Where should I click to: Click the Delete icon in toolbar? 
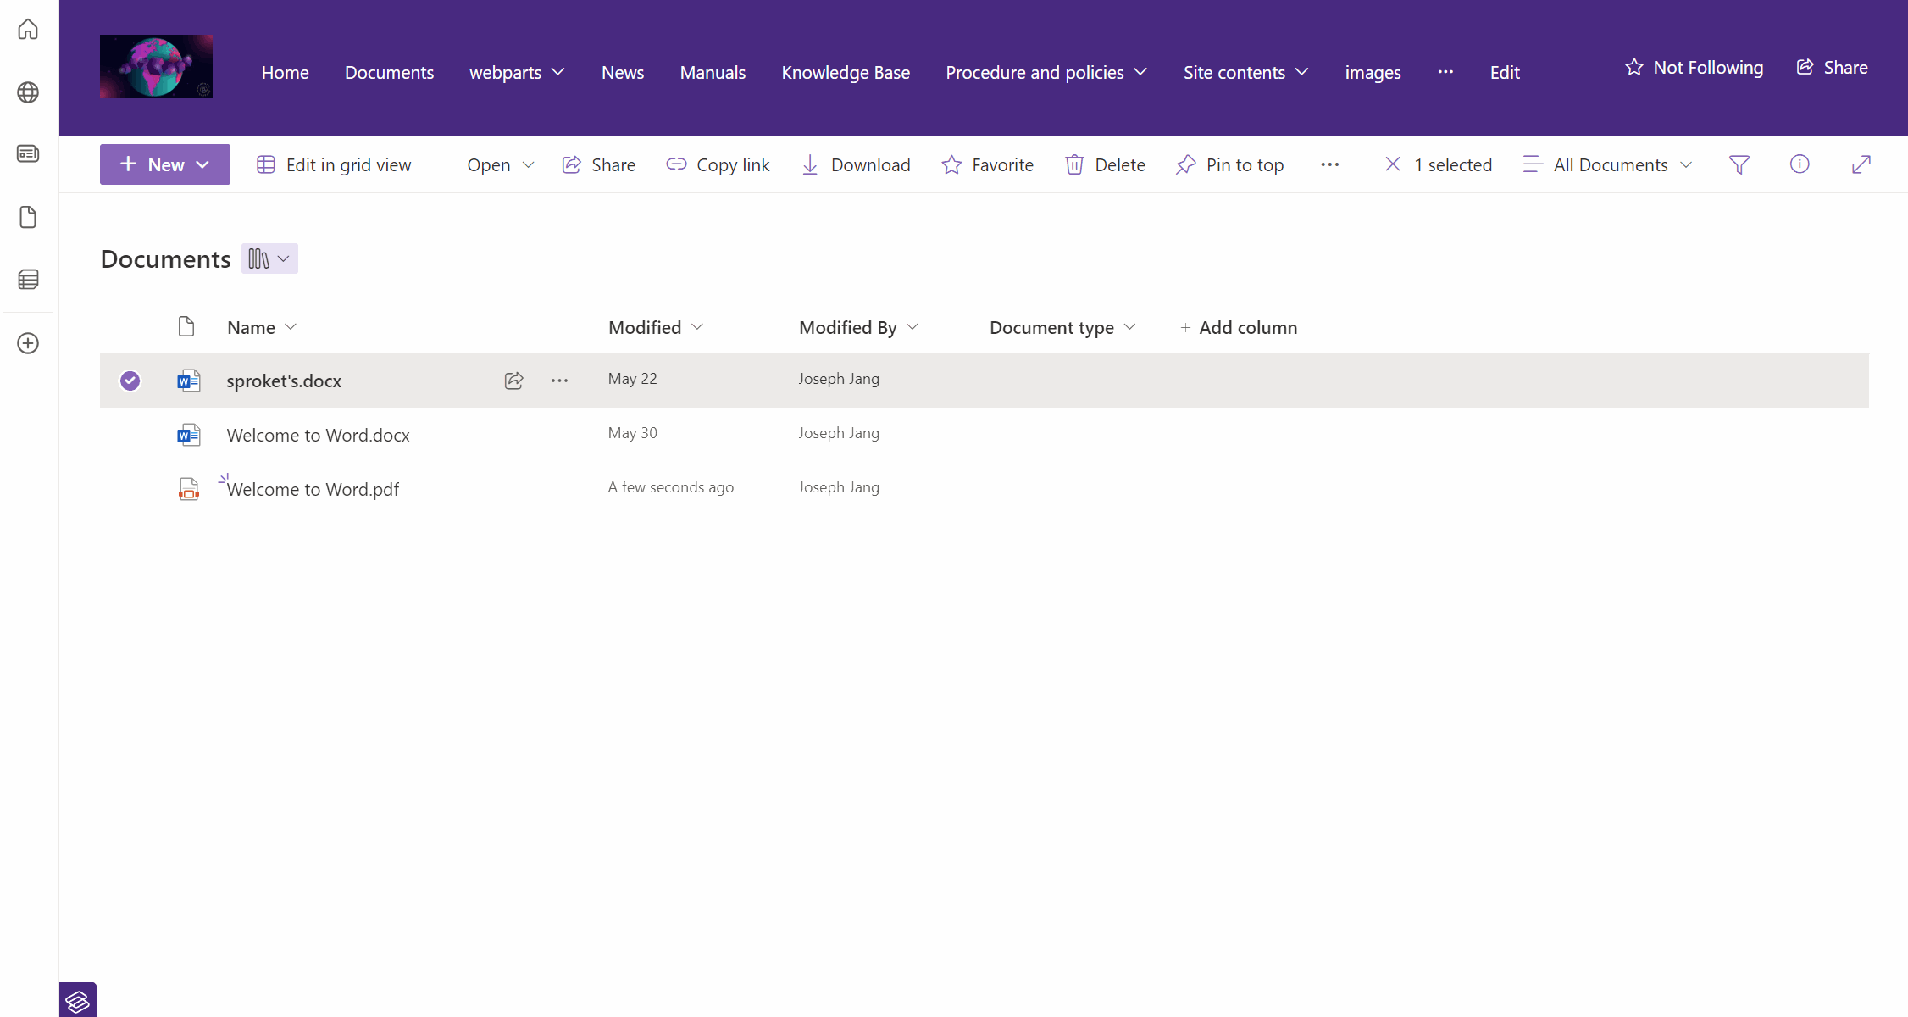[x=1073, y=164]
